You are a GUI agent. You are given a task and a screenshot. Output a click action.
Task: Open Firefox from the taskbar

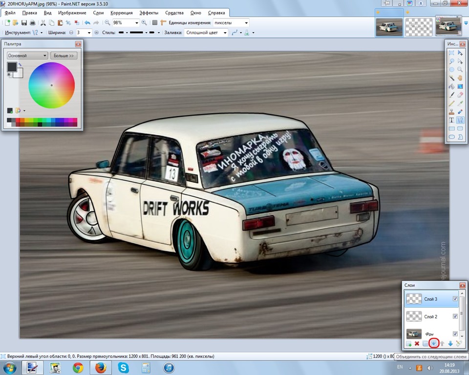tap(101, 367)
